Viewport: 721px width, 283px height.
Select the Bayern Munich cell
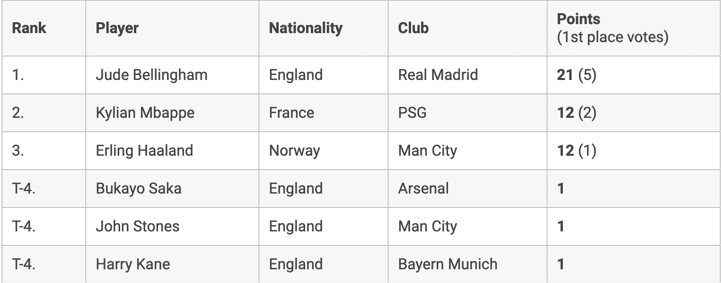448,264
